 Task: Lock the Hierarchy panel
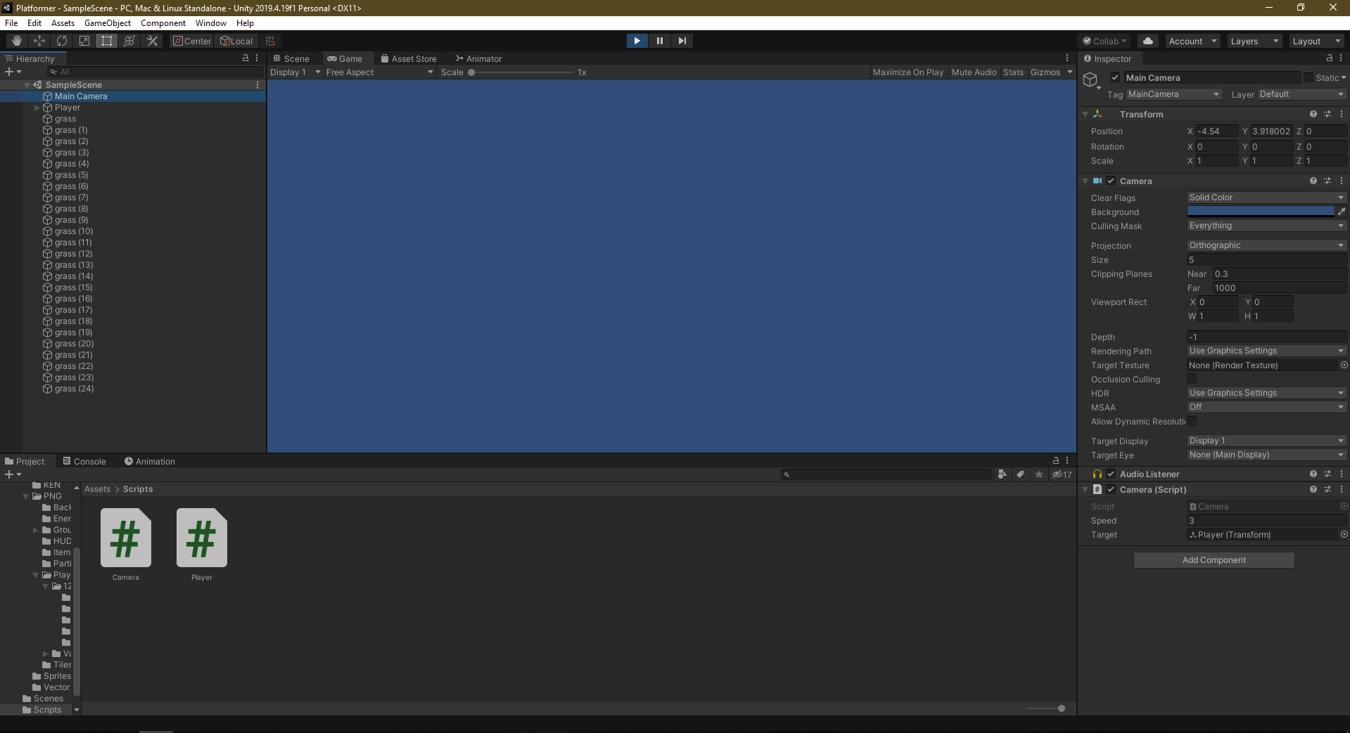245,58
